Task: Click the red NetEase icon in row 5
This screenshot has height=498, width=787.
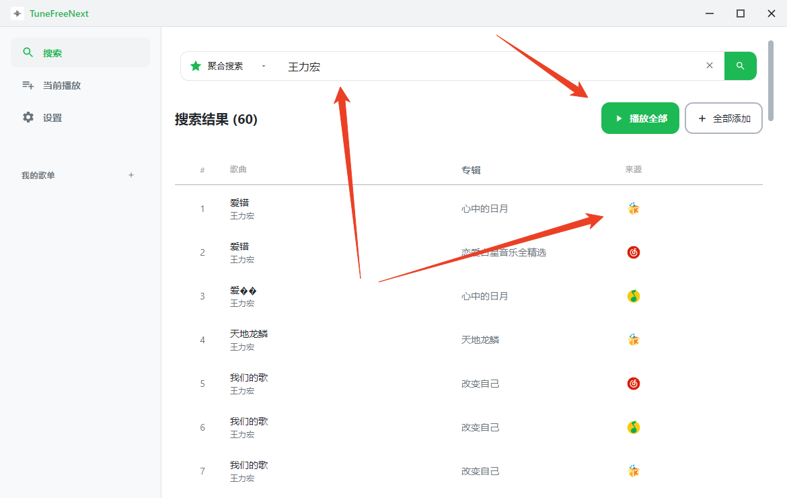Action: (633, 384)
